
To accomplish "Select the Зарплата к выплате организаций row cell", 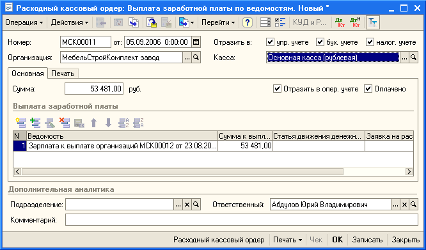I will [122, 146].
